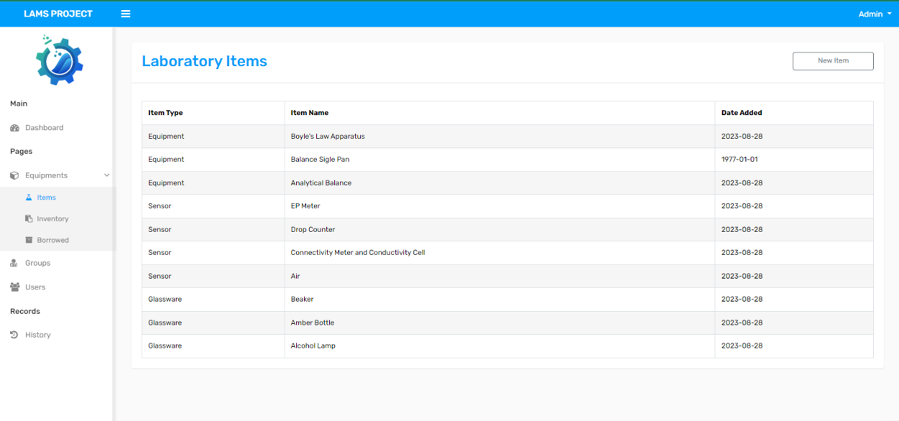
Task: Select Balance Sigle Pan item
Action: click(320, 159)
